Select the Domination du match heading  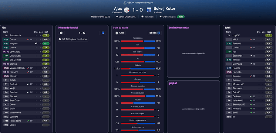(x=179, y=28)
